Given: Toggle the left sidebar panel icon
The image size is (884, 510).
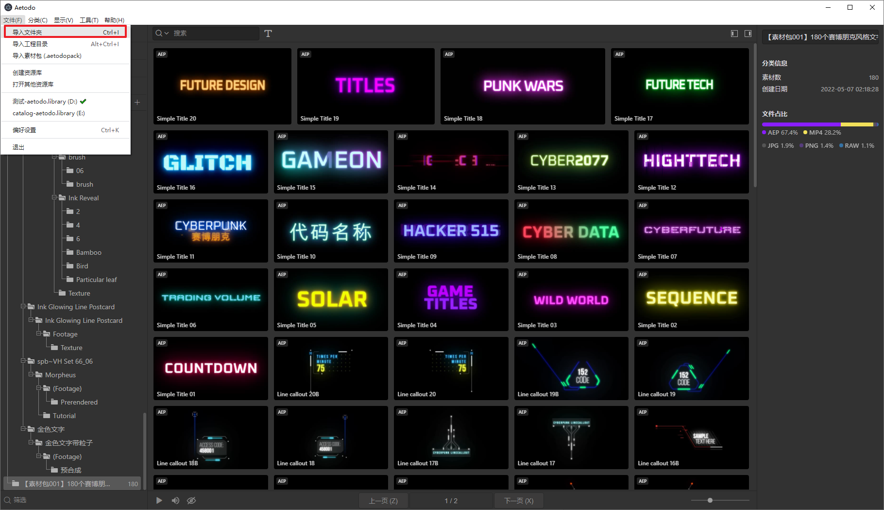Looking at the screenshot, I should pyautogui.click(x=734, y=34).
